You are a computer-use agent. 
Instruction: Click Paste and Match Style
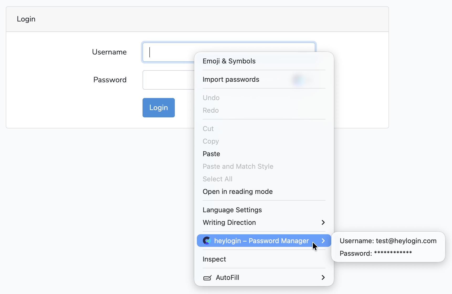click(x=238, y=166)
